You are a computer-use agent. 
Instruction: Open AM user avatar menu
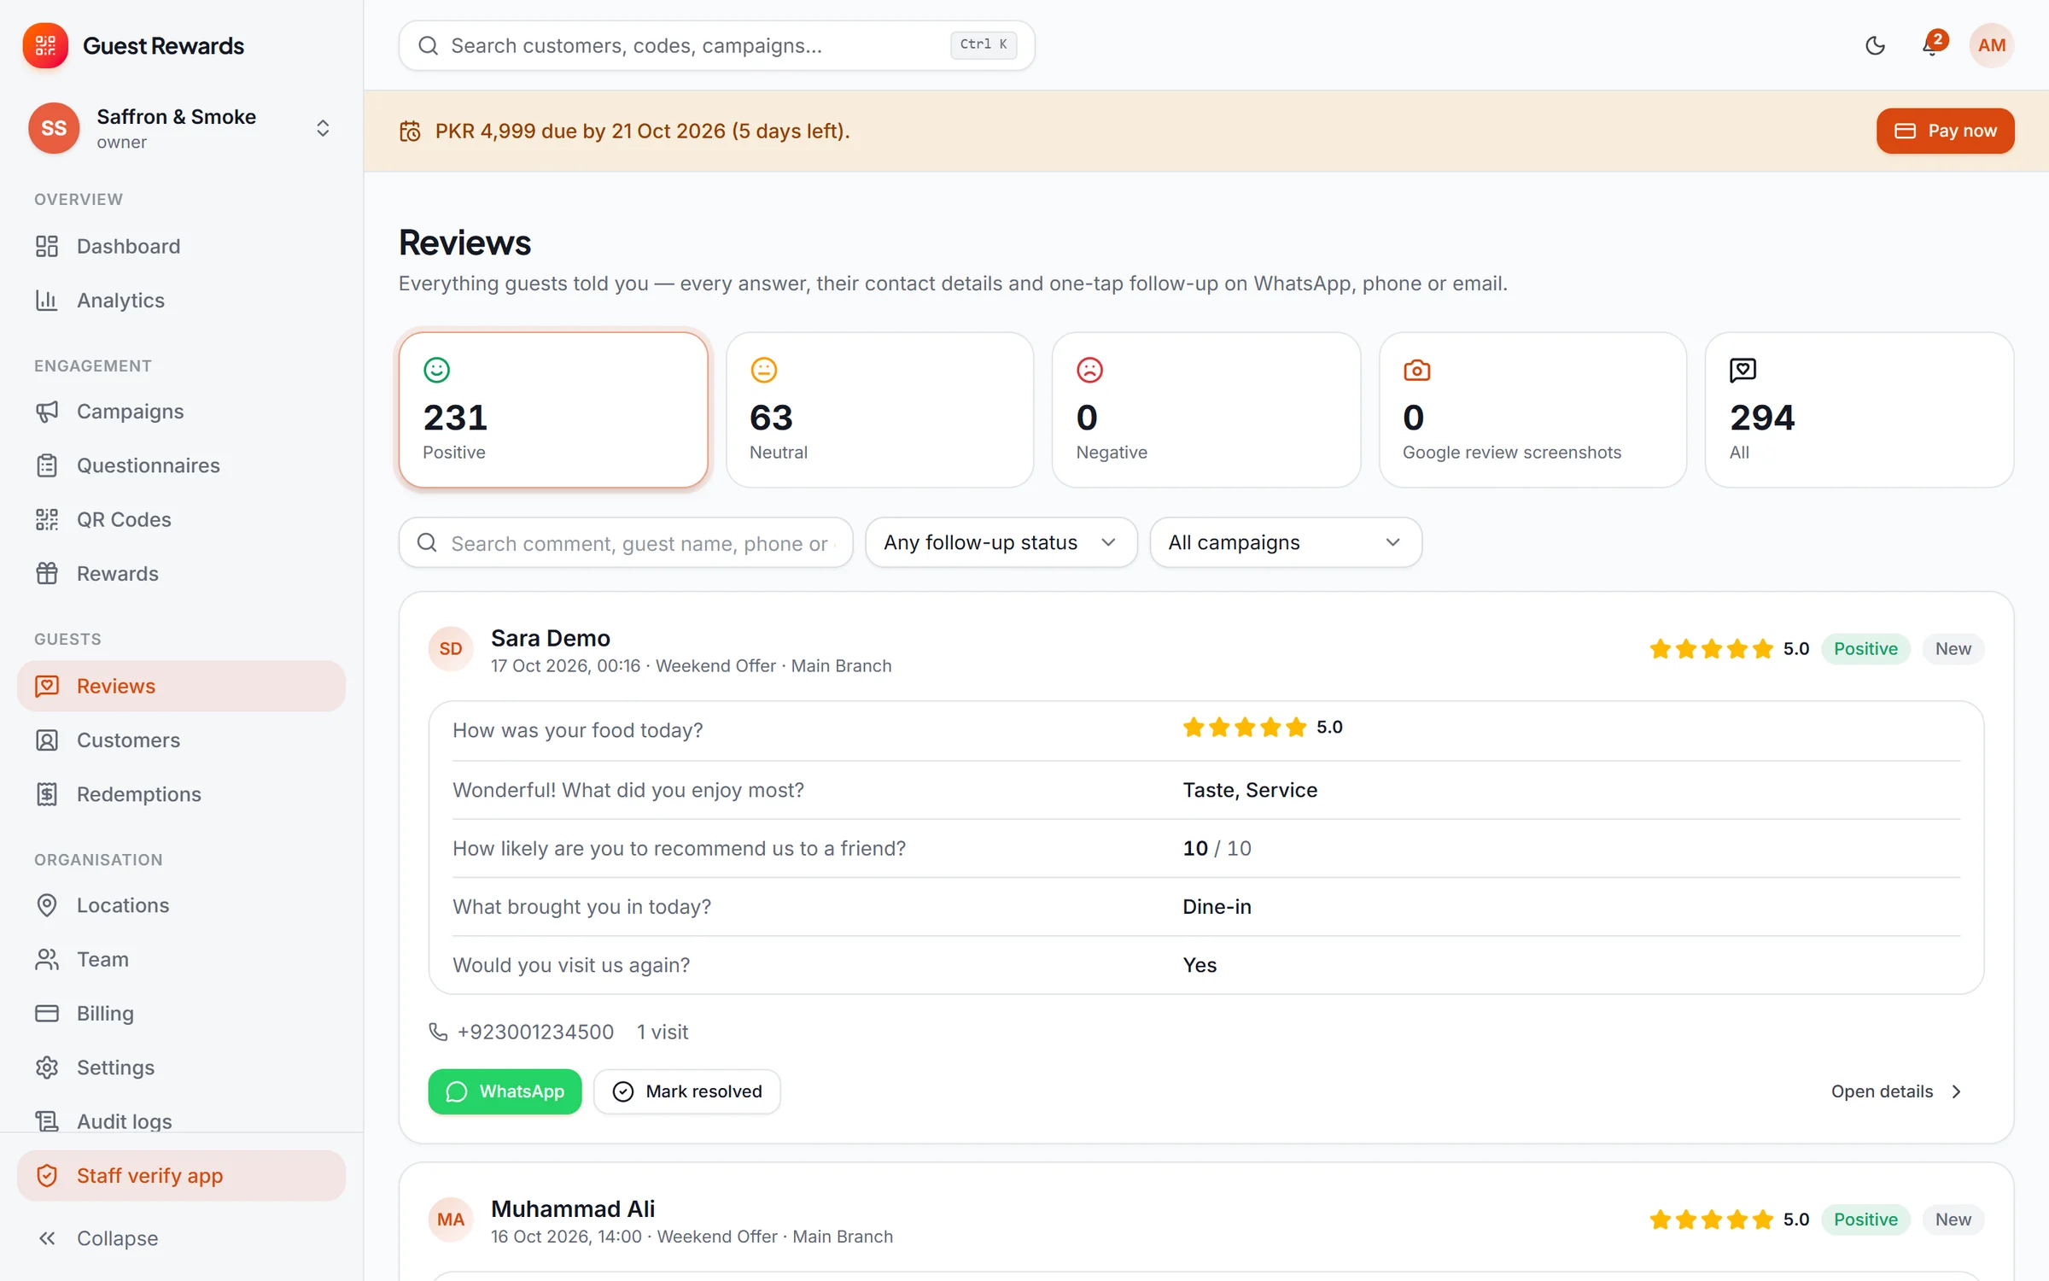coord(1991,45)
